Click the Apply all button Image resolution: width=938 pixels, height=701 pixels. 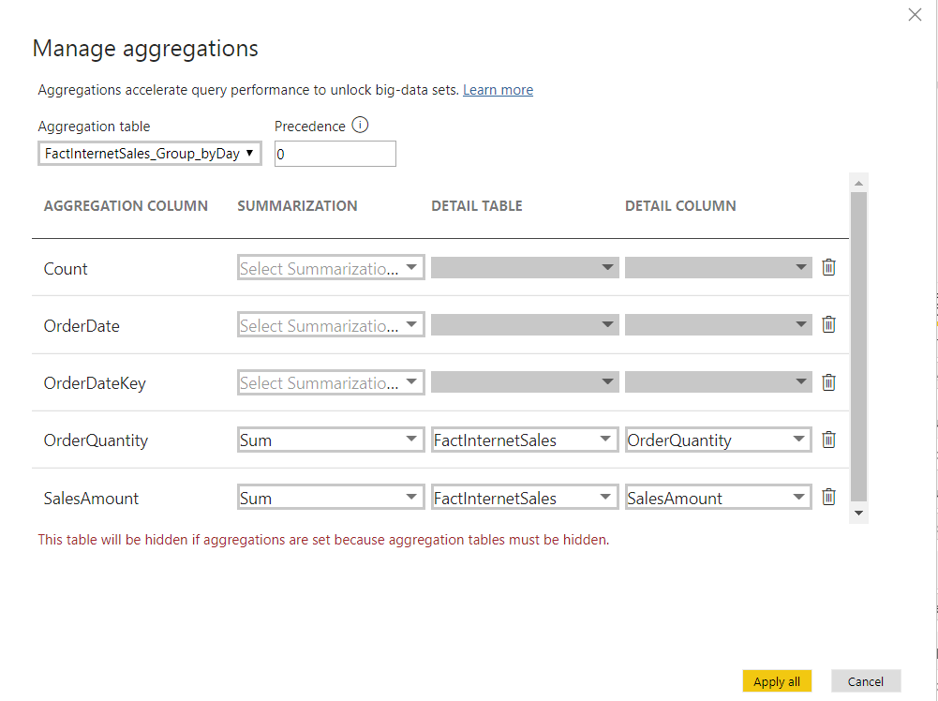click(777, 681)
